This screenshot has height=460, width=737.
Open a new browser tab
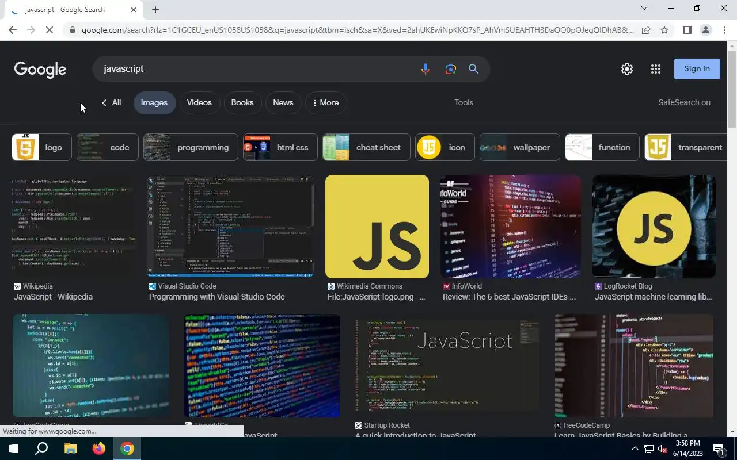[155, 10]
